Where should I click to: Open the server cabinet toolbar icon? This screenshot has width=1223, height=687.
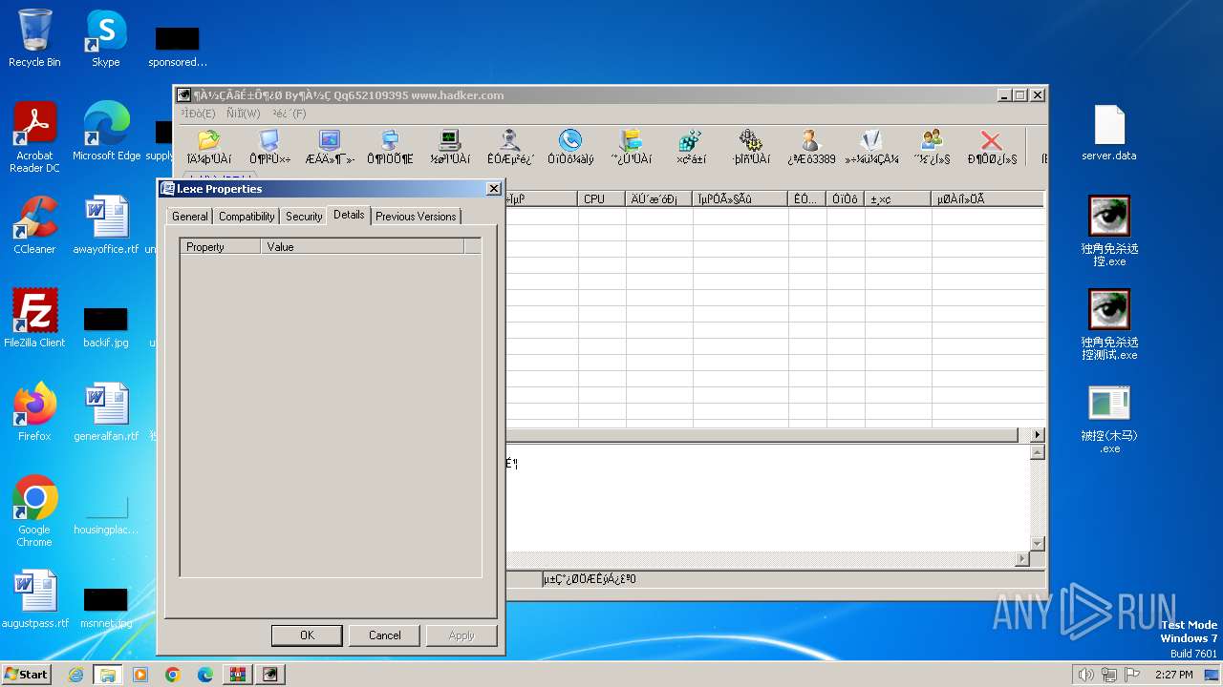(x=631, y=148)
